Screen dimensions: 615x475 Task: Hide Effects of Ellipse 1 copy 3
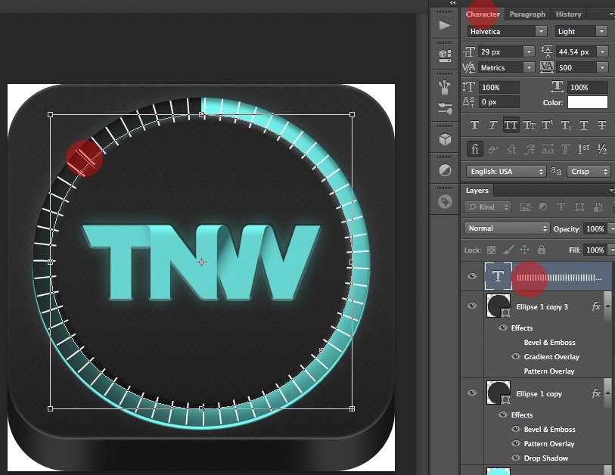click(x=503, y=328)
